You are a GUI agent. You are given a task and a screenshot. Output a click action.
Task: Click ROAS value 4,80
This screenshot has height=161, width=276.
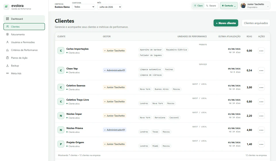click(249, 130)
